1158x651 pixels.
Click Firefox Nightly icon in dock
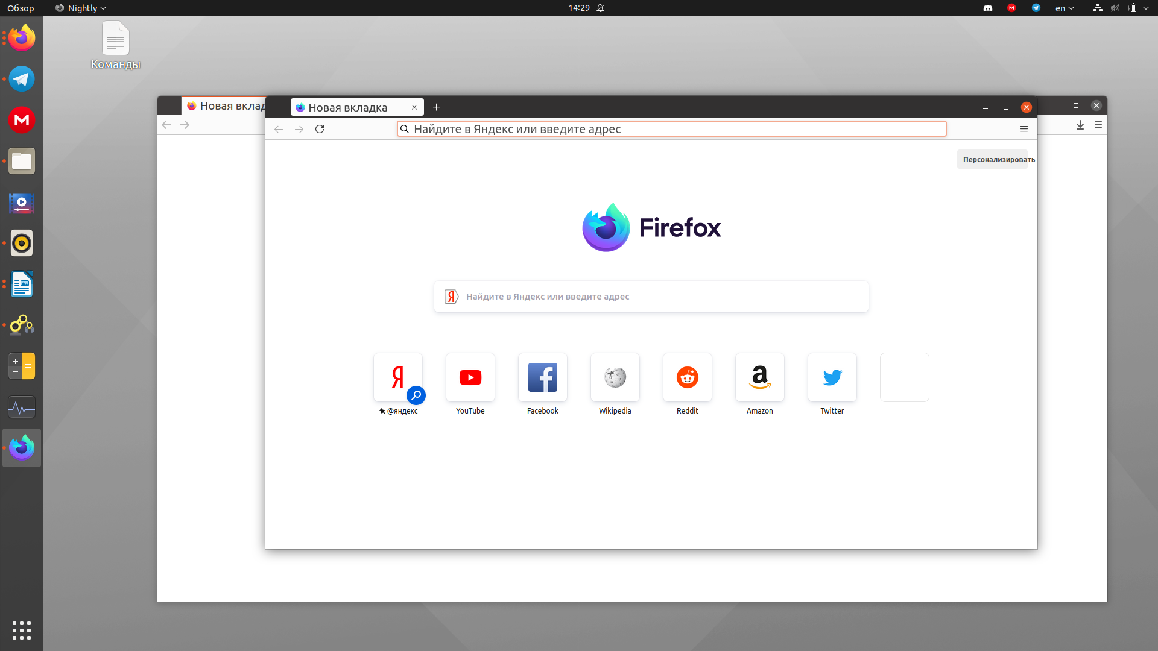coord(22,448)
